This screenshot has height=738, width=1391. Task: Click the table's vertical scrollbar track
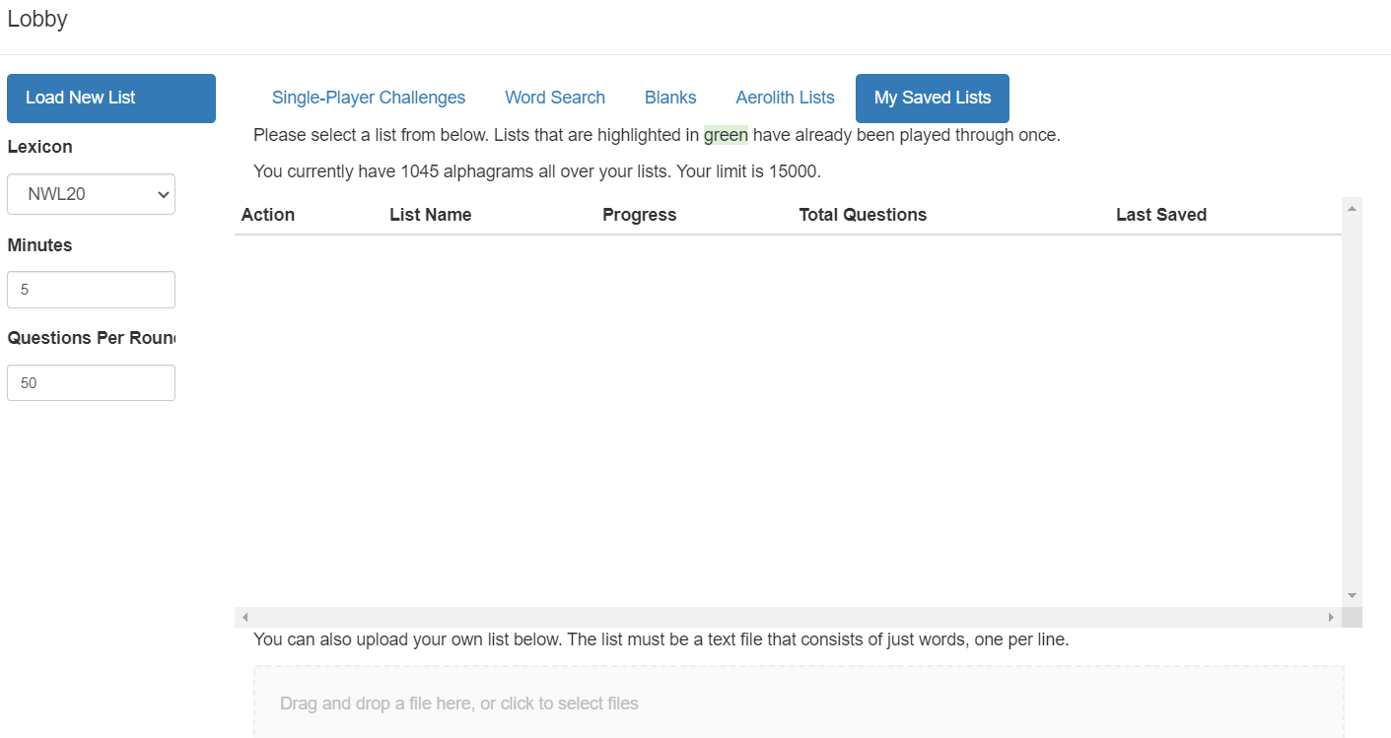coord(1352,394)
